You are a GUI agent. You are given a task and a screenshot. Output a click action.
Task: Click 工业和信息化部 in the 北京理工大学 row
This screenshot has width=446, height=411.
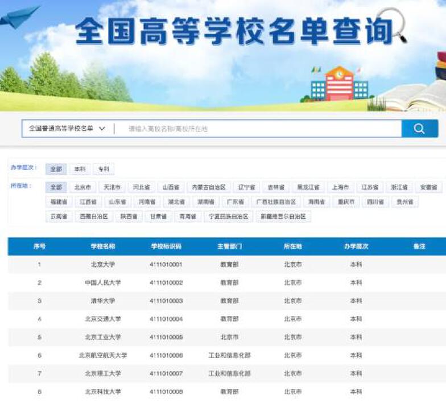[x=230, y=373]
